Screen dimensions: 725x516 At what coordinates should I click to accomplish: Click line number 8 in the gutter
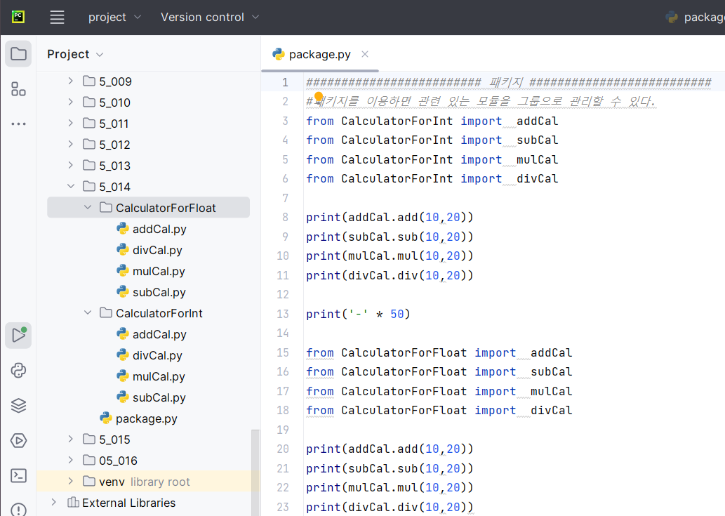pyautogui.click(x=285, y=218)
